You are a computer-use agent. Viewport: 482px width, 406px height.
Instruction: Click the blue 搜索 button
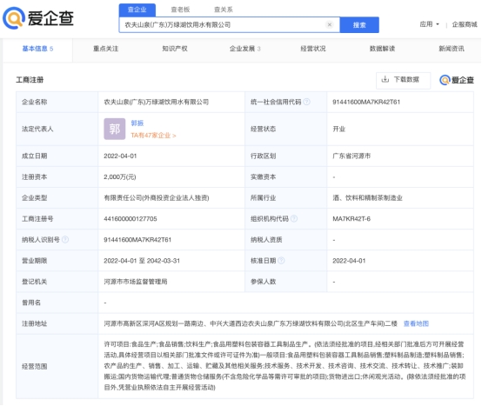[359, 25]
